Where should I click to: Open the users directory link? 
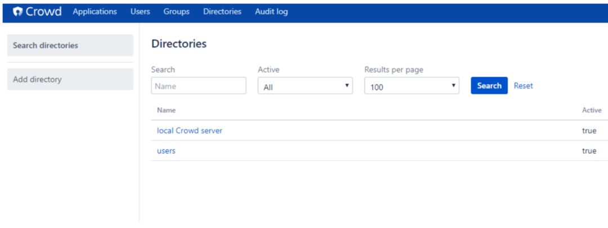pos(166,151)
